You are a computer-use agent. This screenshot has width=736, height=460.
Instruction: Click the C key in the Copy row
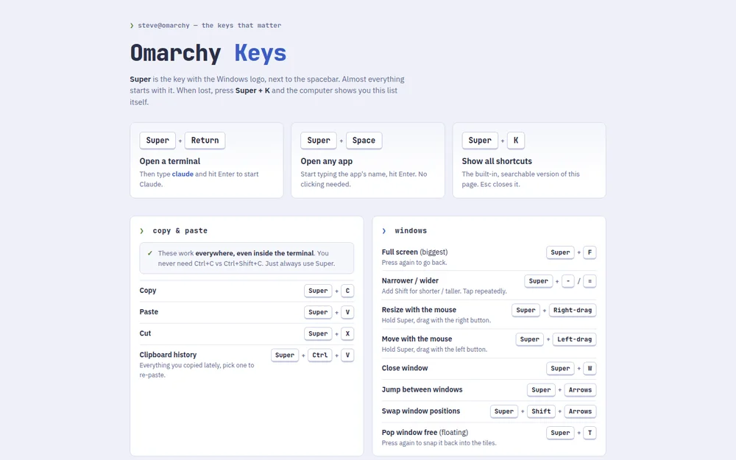coord(347,291)
